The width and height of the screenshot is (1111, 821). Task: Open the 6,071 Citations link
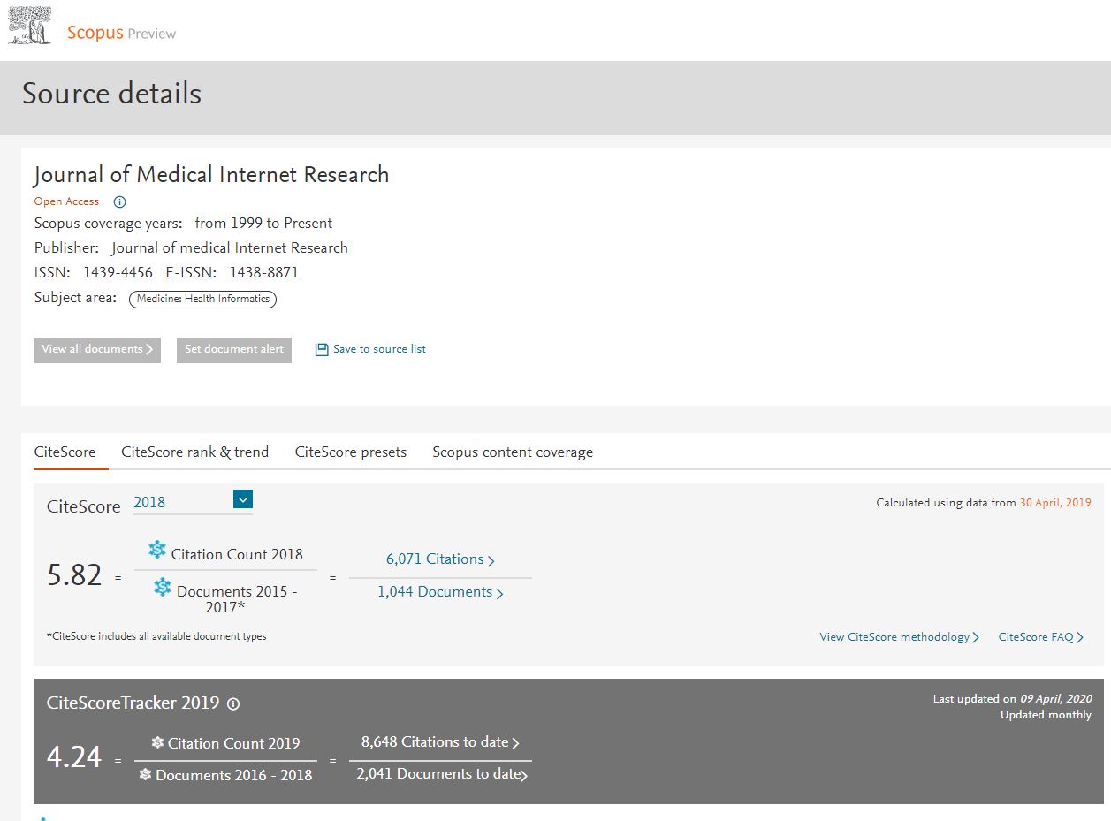(x=440, y=559)
